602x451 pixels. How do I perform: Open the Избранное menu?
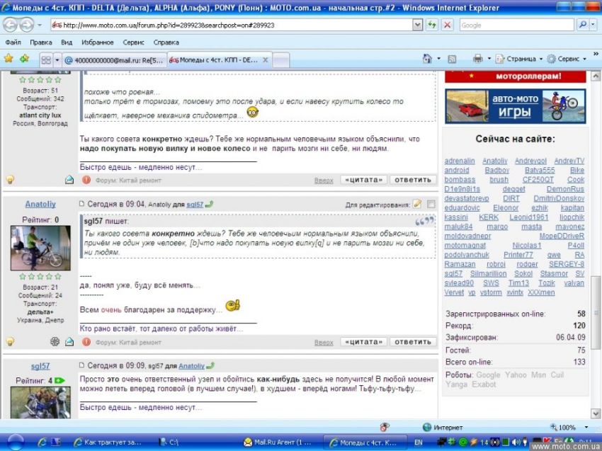[x=97, y=42]
